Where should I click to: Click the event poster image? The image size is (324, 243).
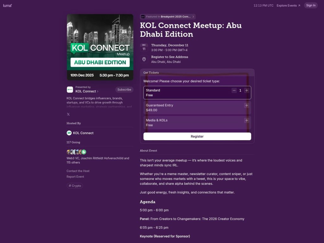[100, 47]
